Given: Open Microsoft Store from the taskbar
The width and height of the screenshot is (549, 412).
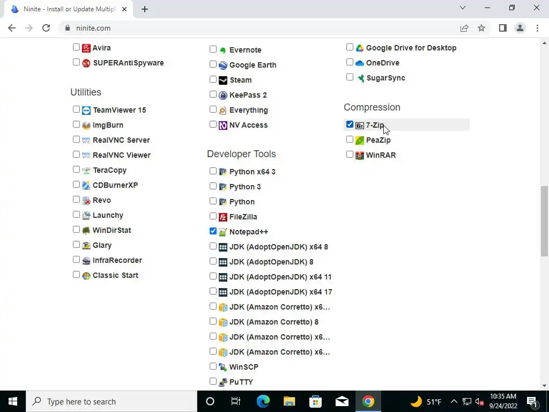Looking at the screenshot, I should pyautogui.click(x=315, y=401).
